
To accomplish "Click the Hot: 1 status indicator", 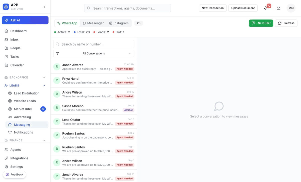I will click(x=118, y=32).
